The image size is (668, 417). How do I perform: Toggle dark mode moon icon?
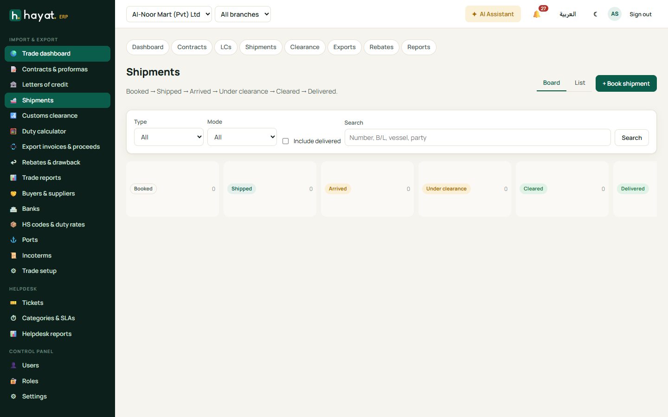(595, 14)
